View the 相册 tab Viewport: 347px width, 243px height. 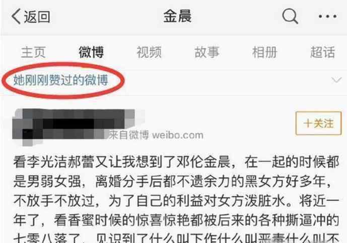tap(265, 52)
